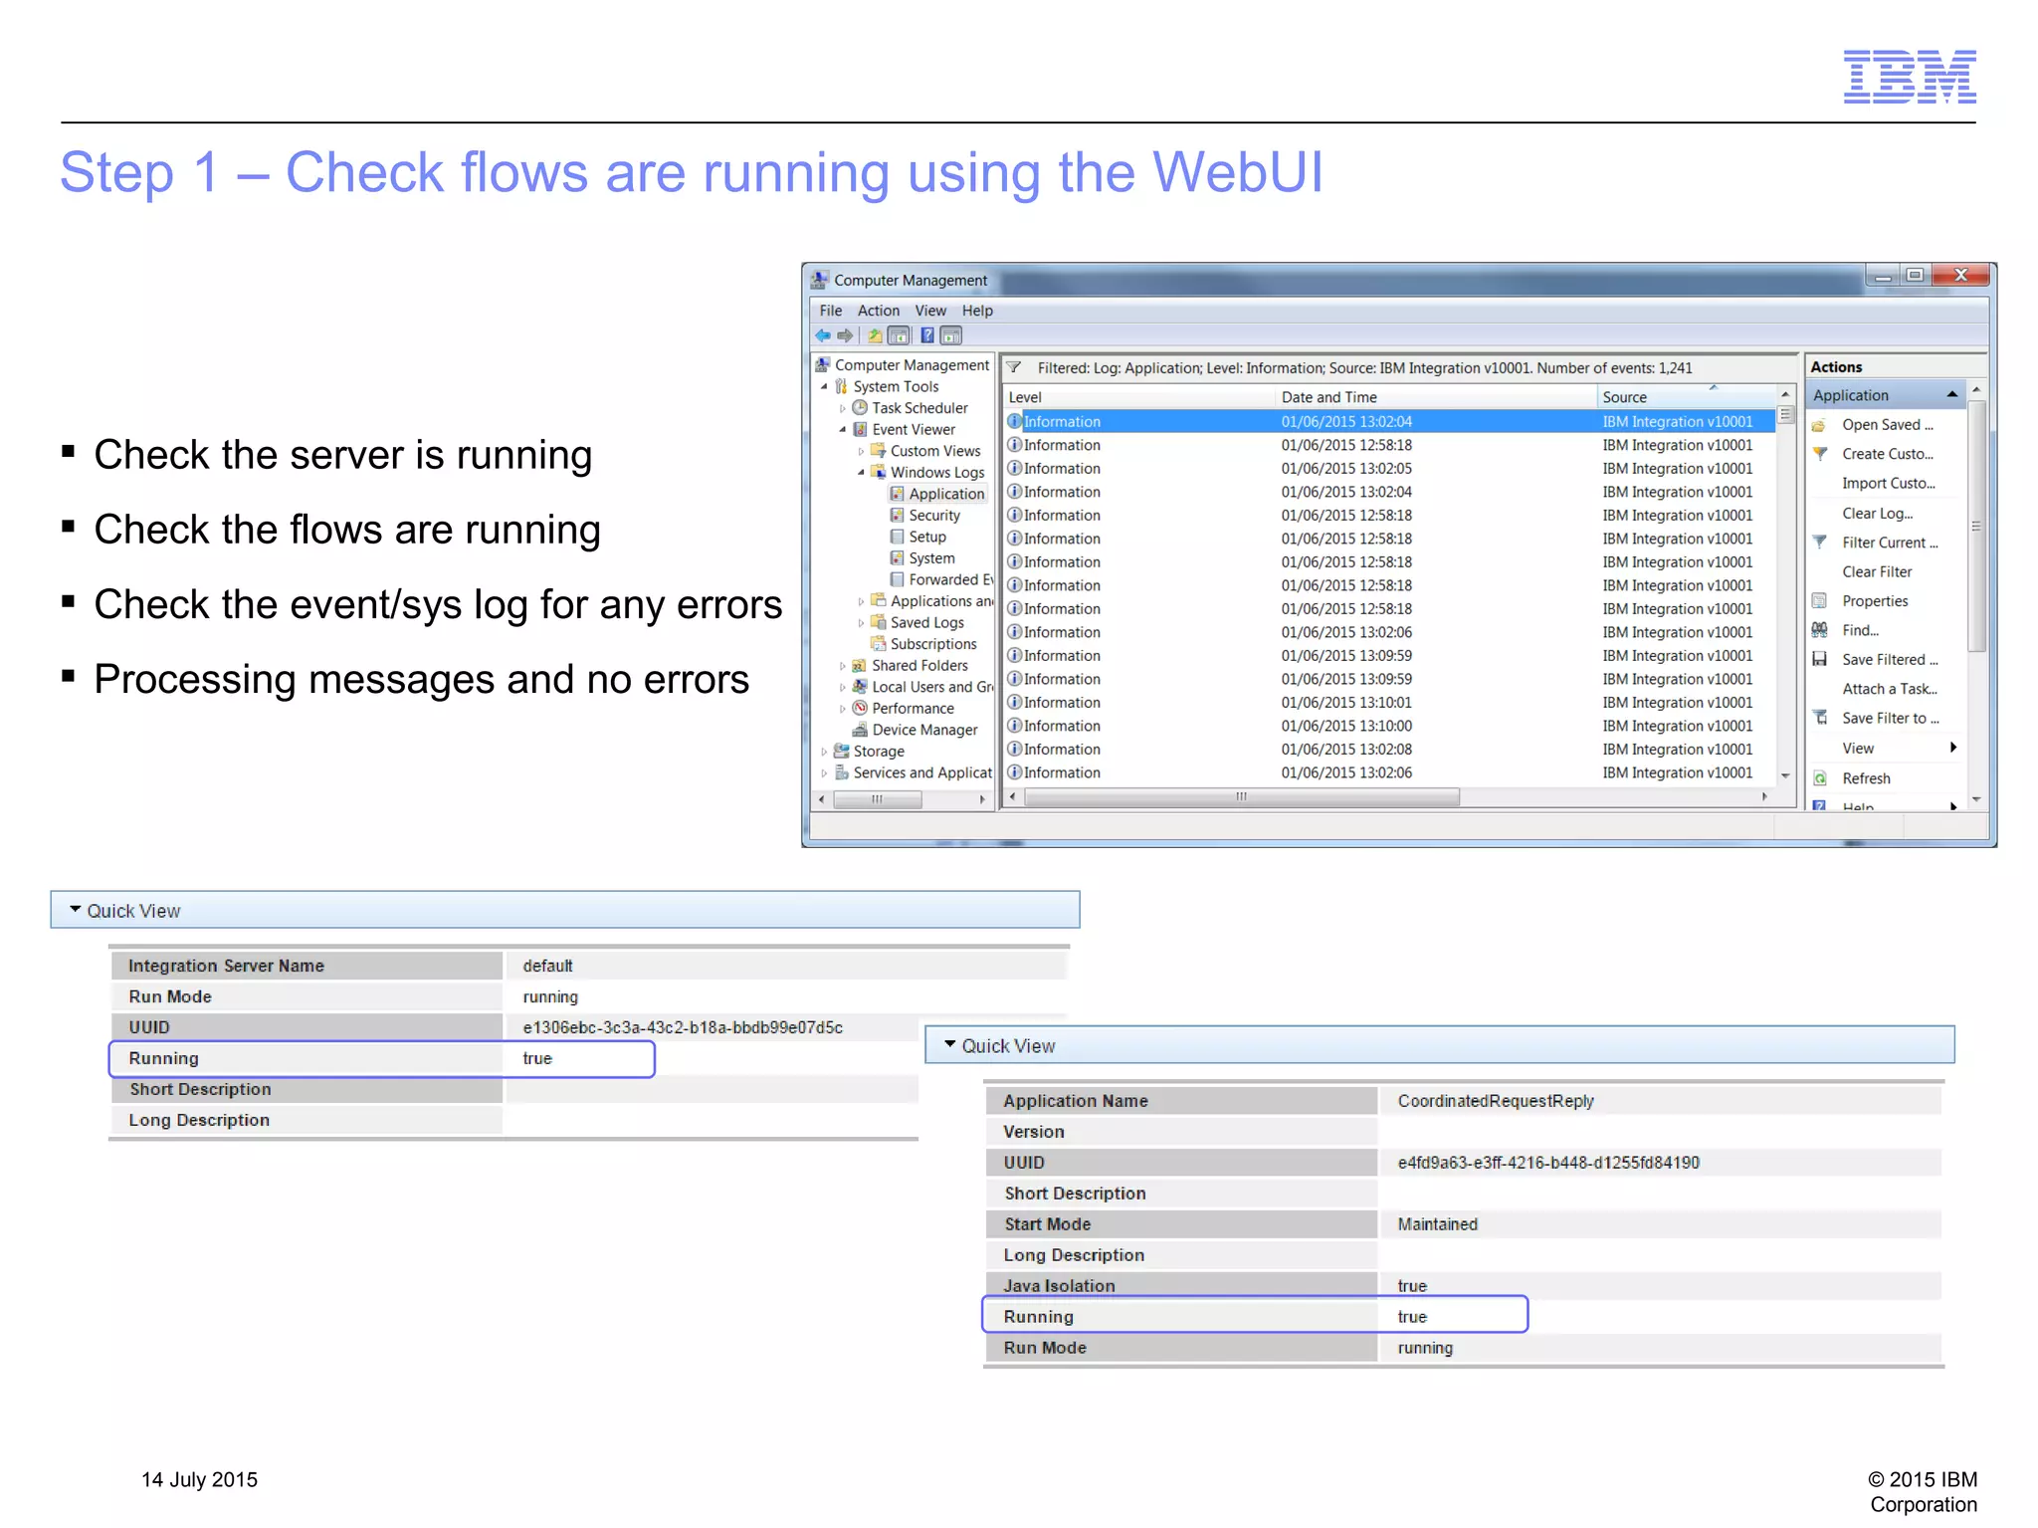Click Actions pane scroll down arrow
Image resolution: width=2038 pixels, height=1528 pixels.
[x=1976, y=798]
